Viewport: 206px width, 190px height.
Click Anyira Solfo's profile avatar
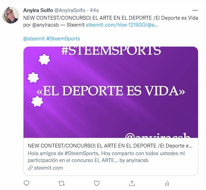pyautogui.click(x=11, y=15)
